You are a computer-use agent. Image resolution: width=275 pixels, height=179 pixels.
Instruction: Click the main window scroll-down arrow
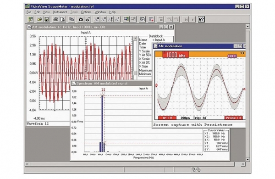247,160
